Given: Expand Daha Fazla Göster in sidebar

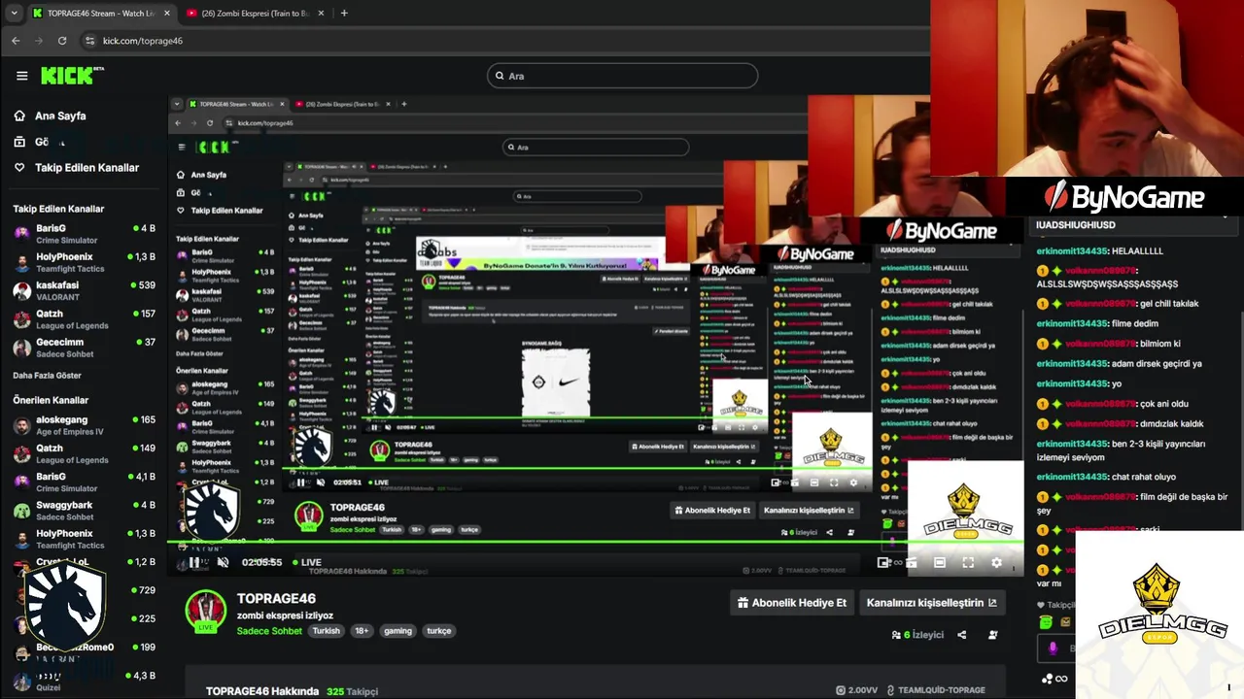Looking at the screenshot, I should [47, 376].
